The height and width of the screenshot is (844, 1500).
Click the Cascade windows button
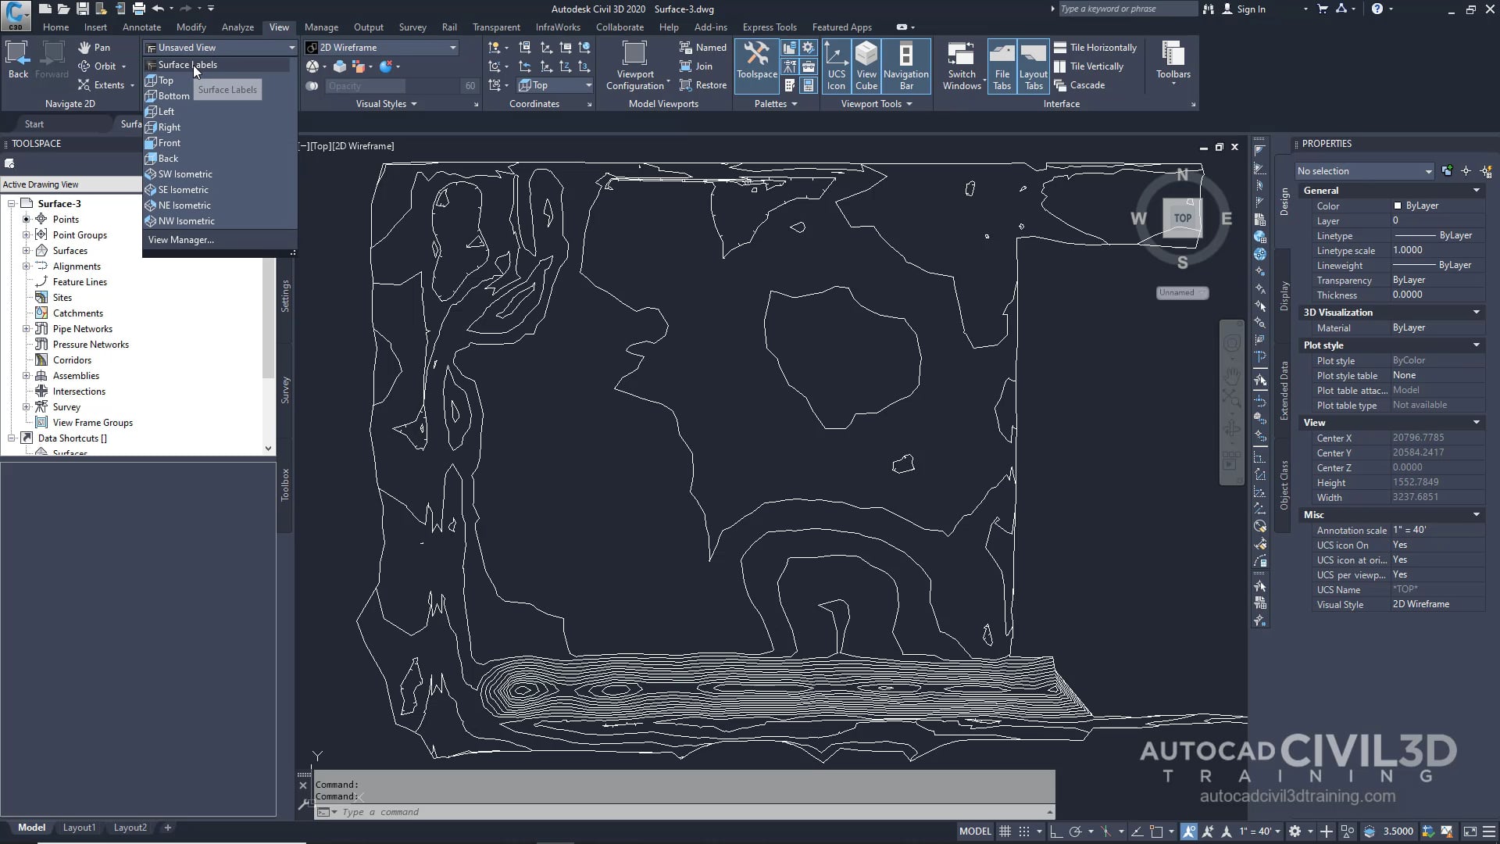(x=1080, y=85)
